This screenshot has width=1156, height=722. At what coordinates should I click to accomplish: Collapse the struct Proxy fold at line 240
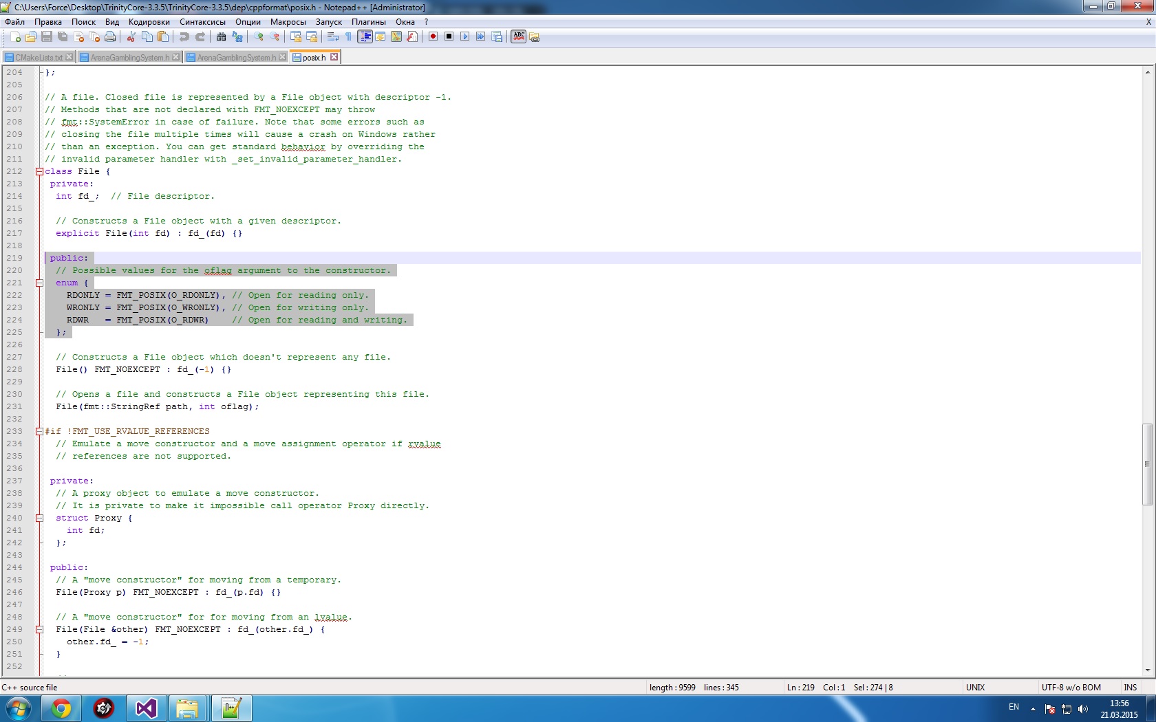[39, 518]
